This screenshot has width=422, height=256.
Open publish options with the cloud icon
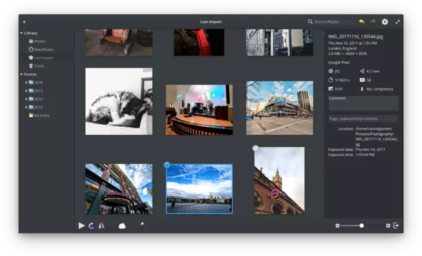click(122, 225)
